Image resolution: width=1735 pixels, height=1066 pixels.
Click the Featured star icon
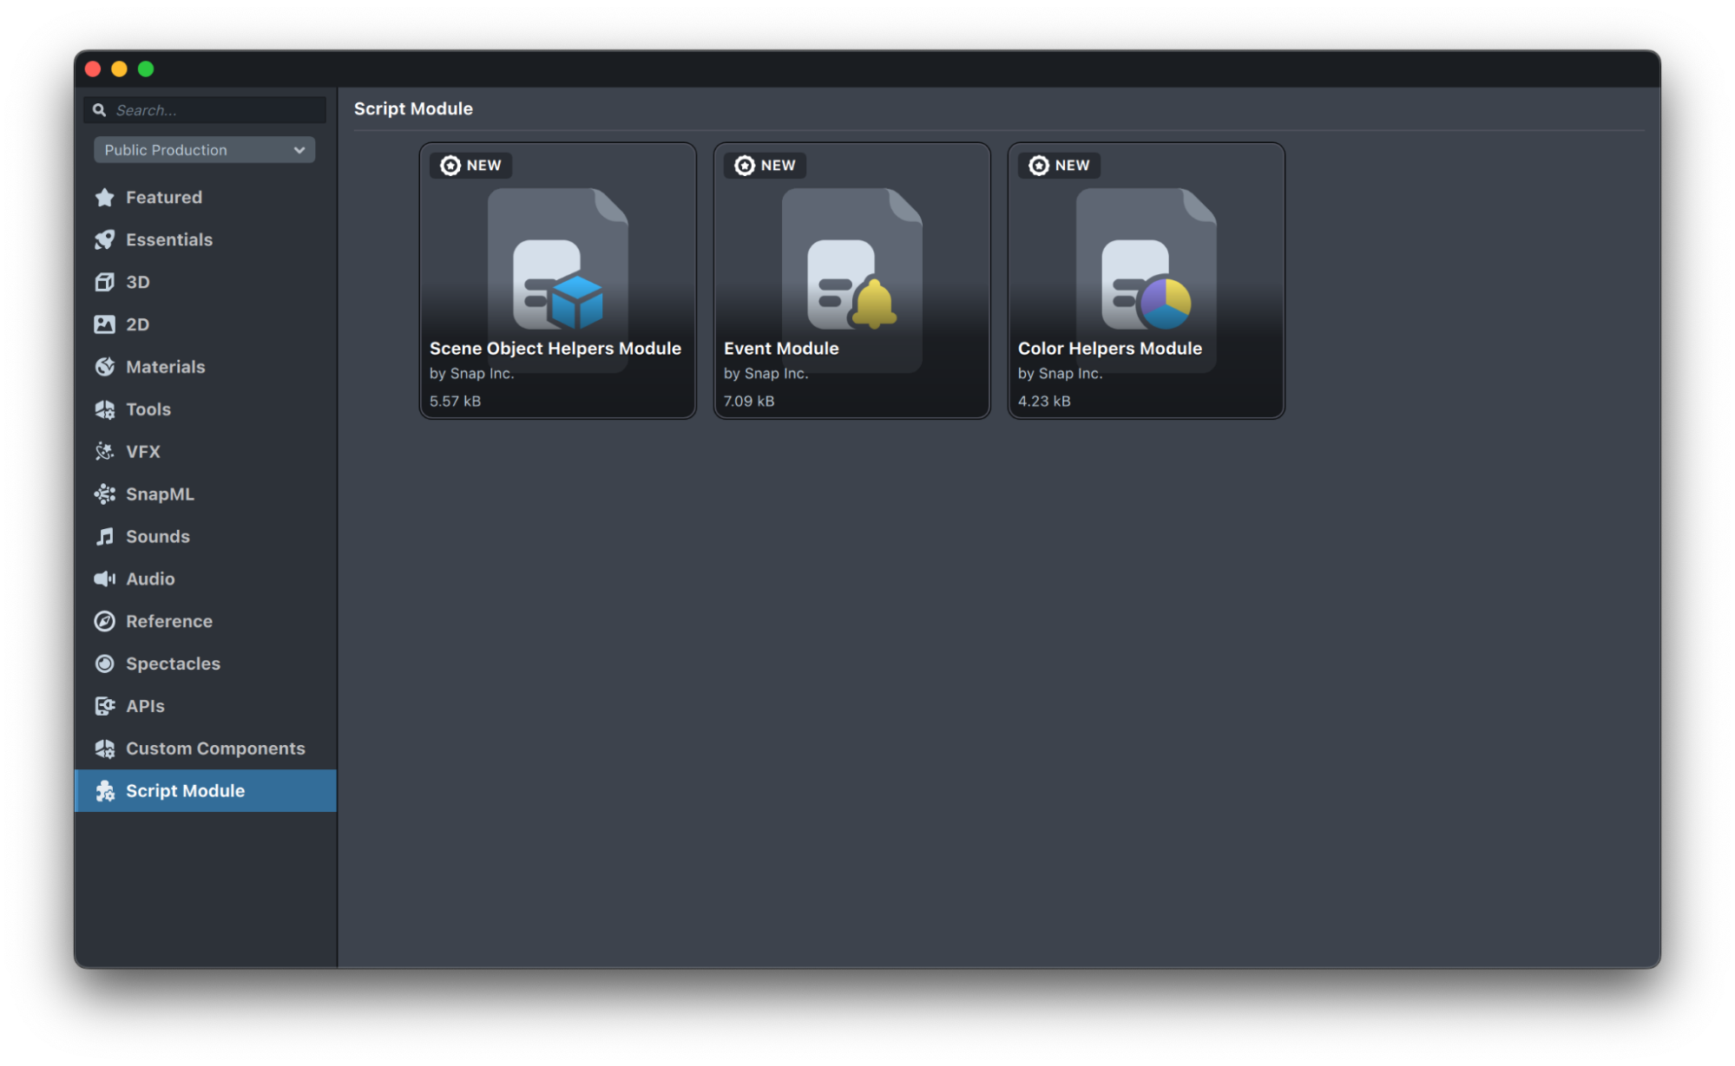click(x=105, y=198)
